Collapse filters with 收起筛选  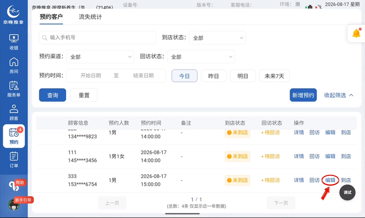[x=339, y=95]
